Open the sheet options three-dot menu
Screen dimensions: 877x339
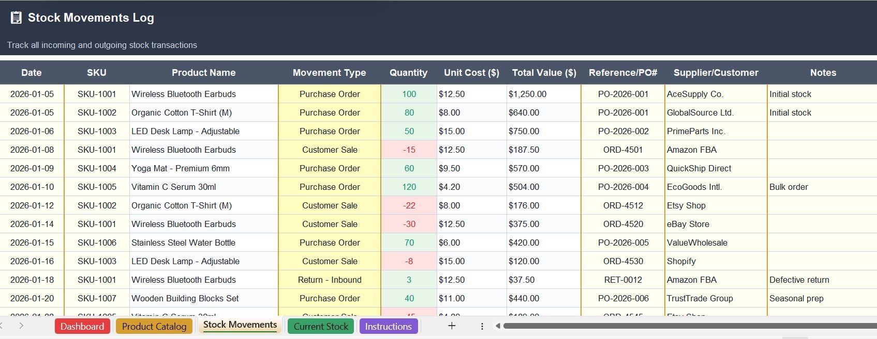coord(482,326)
